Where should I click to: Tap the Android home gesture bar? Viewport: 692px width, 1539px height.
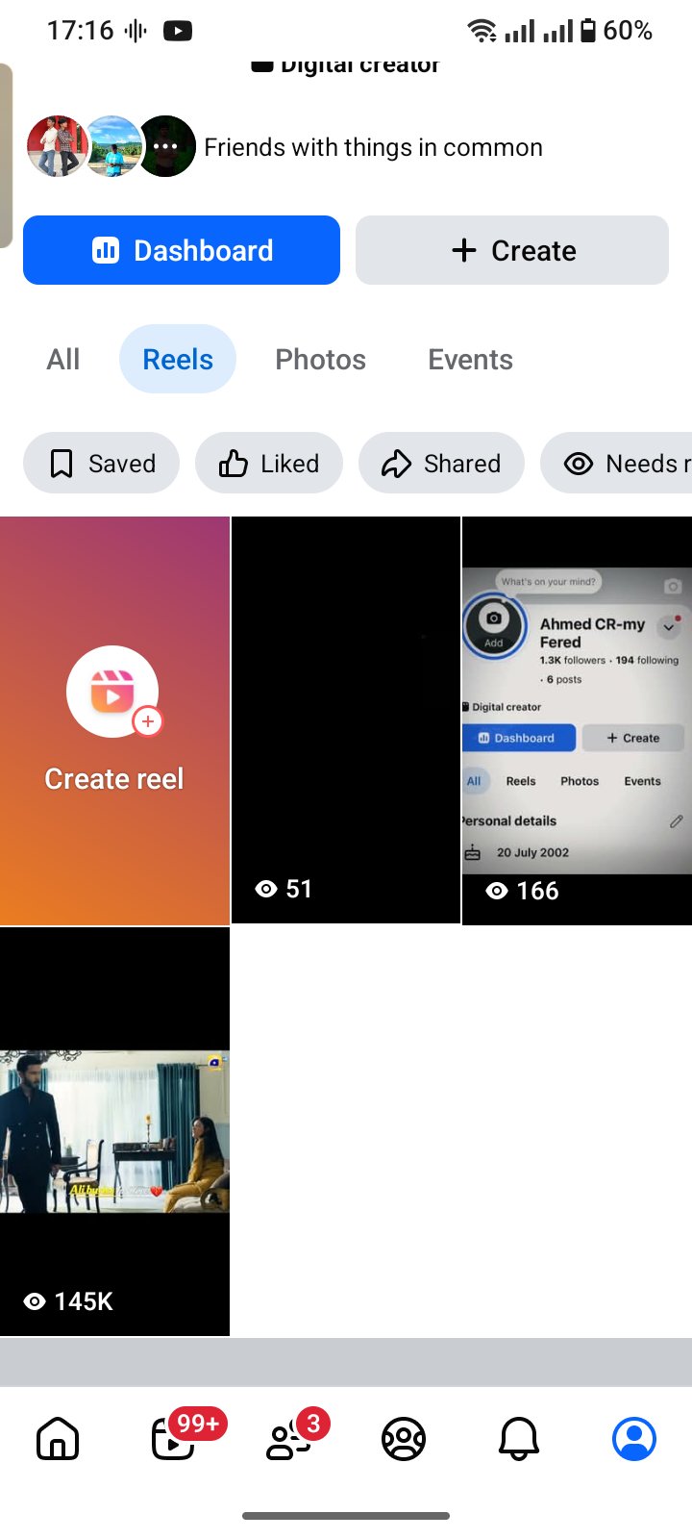pyautogui.click(x=346, y=1516)
